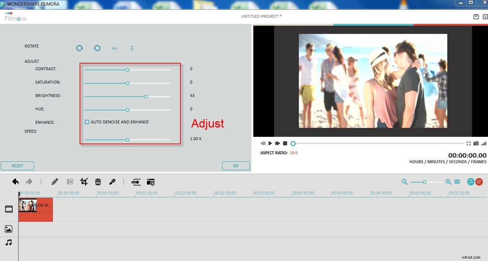Select the music track icon in the timeline
Viewport: 488px width, 261px height.
coord(9,243)
